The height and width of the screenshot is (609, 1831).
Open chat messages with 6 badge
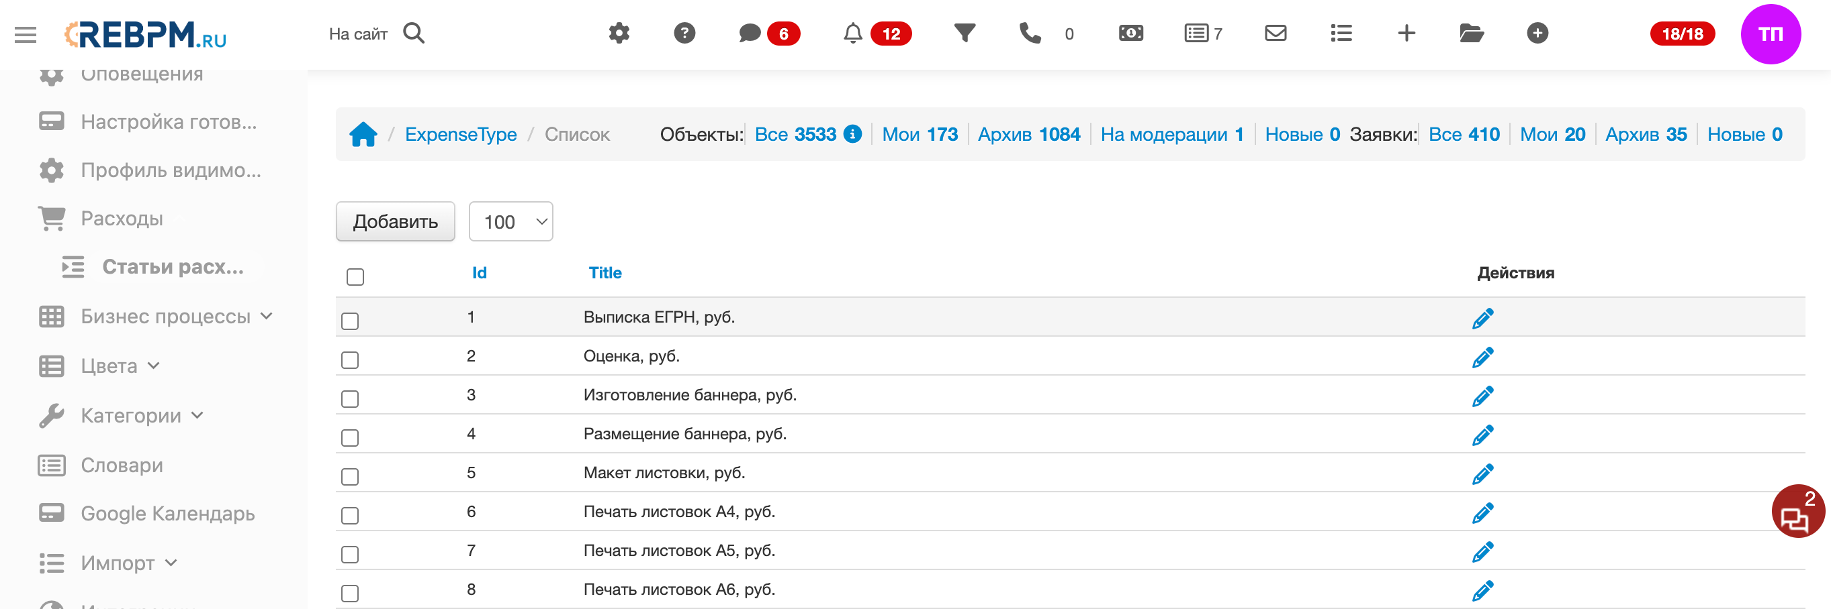click(x=769, y=34)
